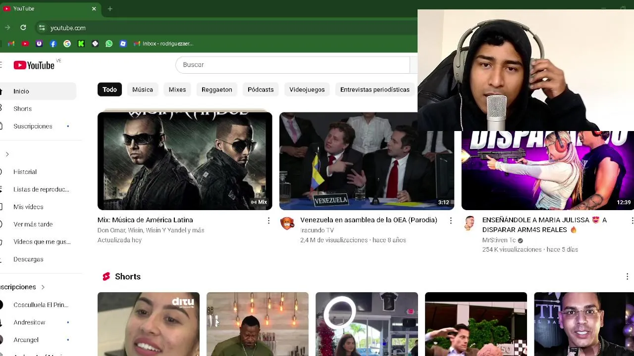Viewport: 634px width, 356px height.
Task: Select the Entrevistas periodísticas filter chip
Action: coord(375,89)
